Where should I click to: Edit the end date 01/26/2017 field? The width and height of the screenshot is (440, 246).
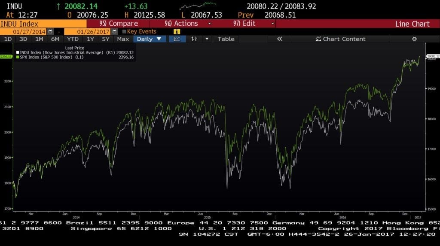(87, 32)
